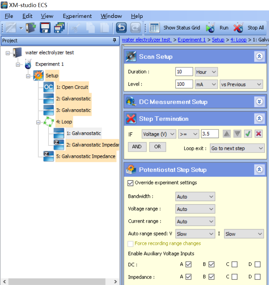The height and width of the screenshot is (285, 269).
Task: Open the File menu
Action: point(9,16)
